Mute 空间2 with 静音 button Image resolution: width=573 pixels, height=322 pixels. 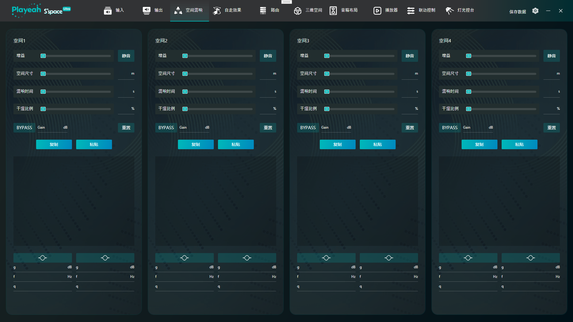268,56
